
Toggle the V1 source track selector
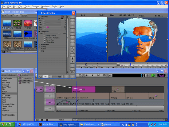40,89
